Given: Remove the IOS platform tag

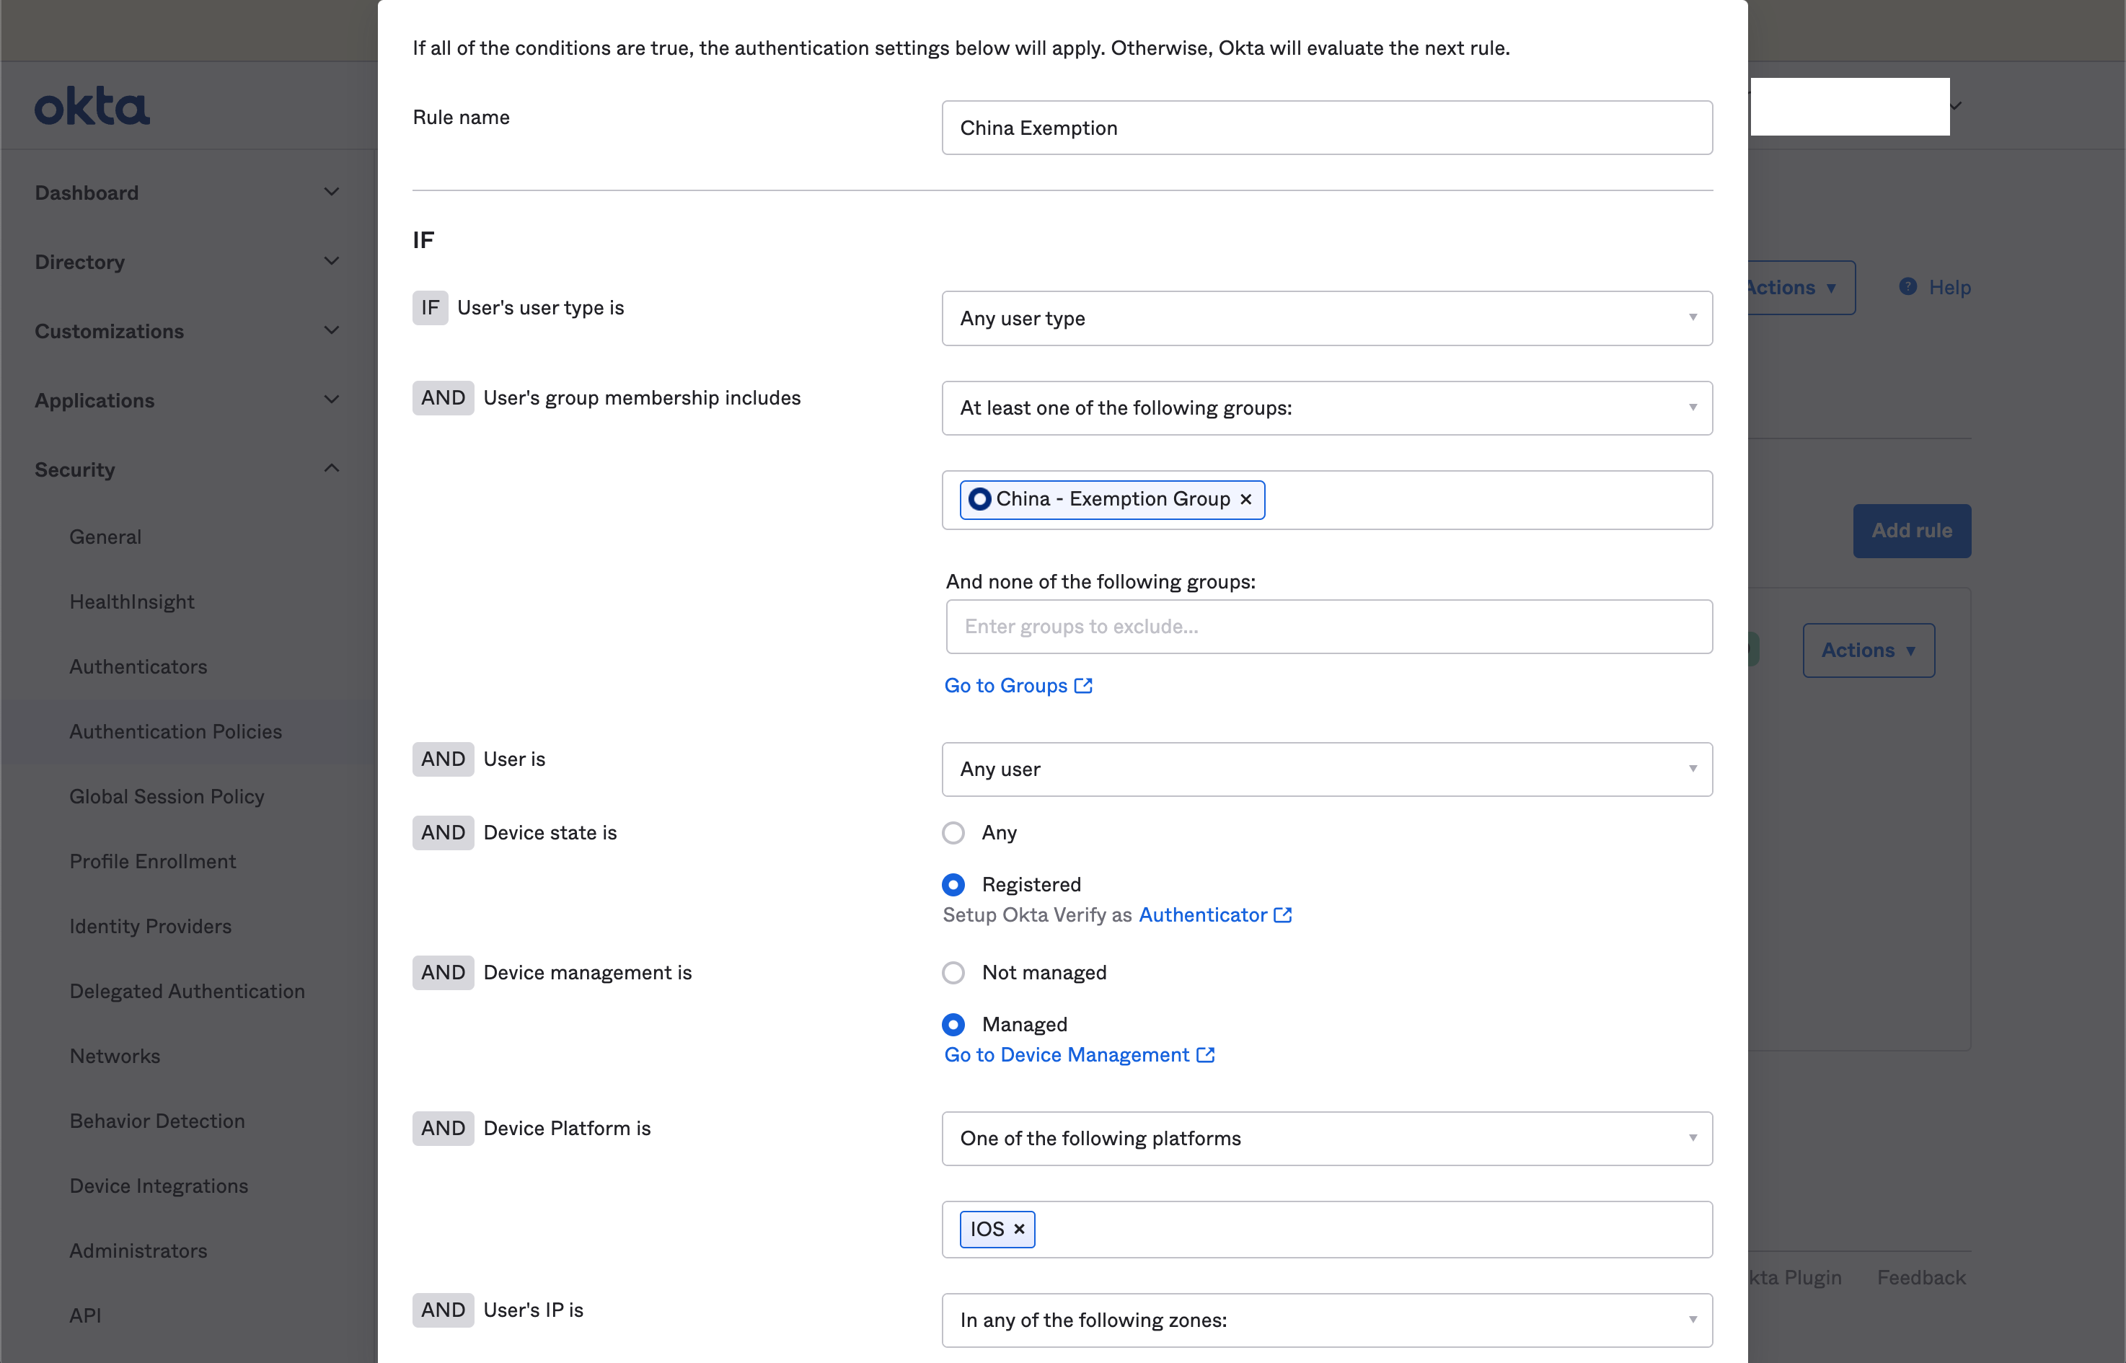Looking at the screenshot, I should [x=1020, y=1230].
